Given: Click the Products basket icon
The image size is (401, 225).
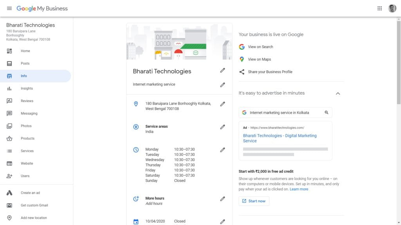Looking at the screenshot, I should point(9,139).
